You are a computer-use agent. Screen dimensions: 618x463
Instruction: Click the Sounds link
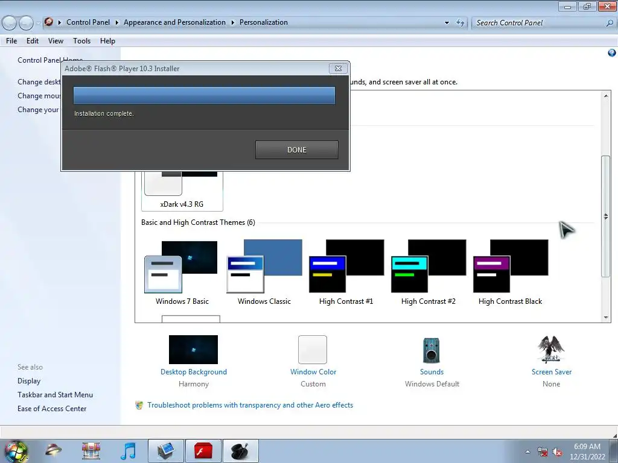432,371
